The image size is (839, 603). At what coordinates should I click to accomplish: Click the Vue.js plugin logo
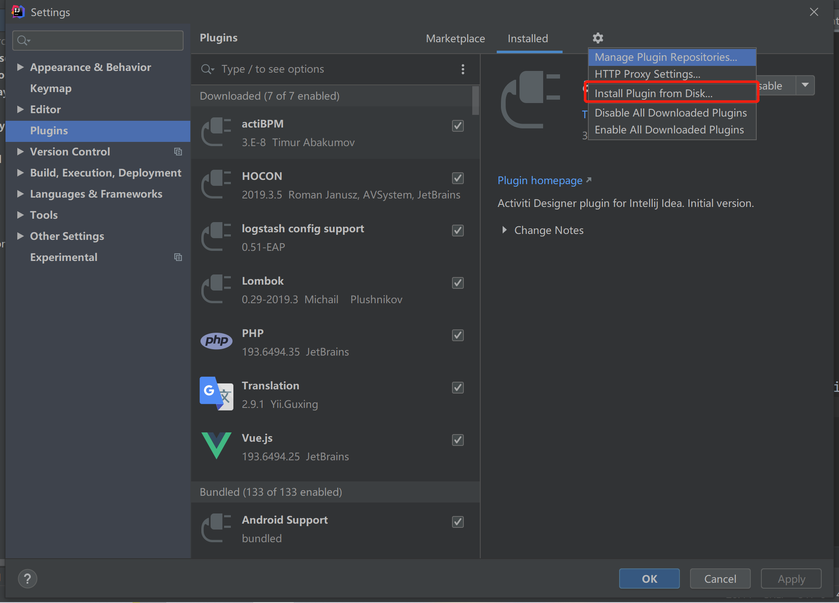[x=216, y=445]
